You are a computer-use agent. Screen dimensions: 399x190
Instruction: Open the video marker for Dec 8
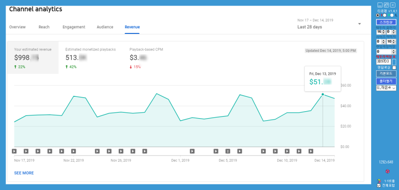[x=263, y=151]
